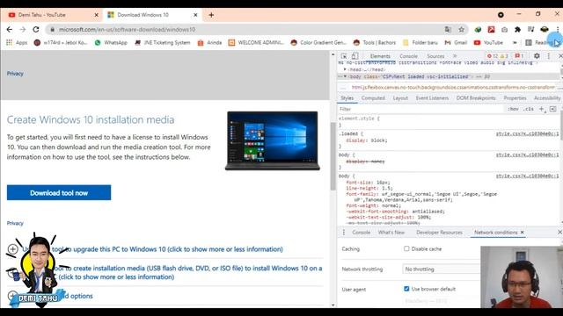Open the Privacy link above the heading

15,74
